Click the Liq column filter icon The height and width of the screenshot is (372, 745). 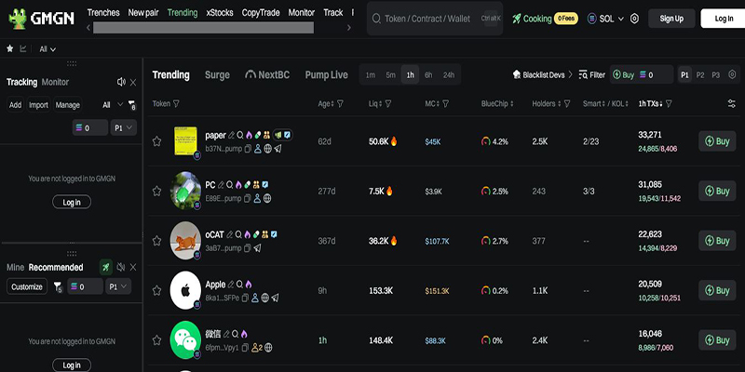[388, 103]
